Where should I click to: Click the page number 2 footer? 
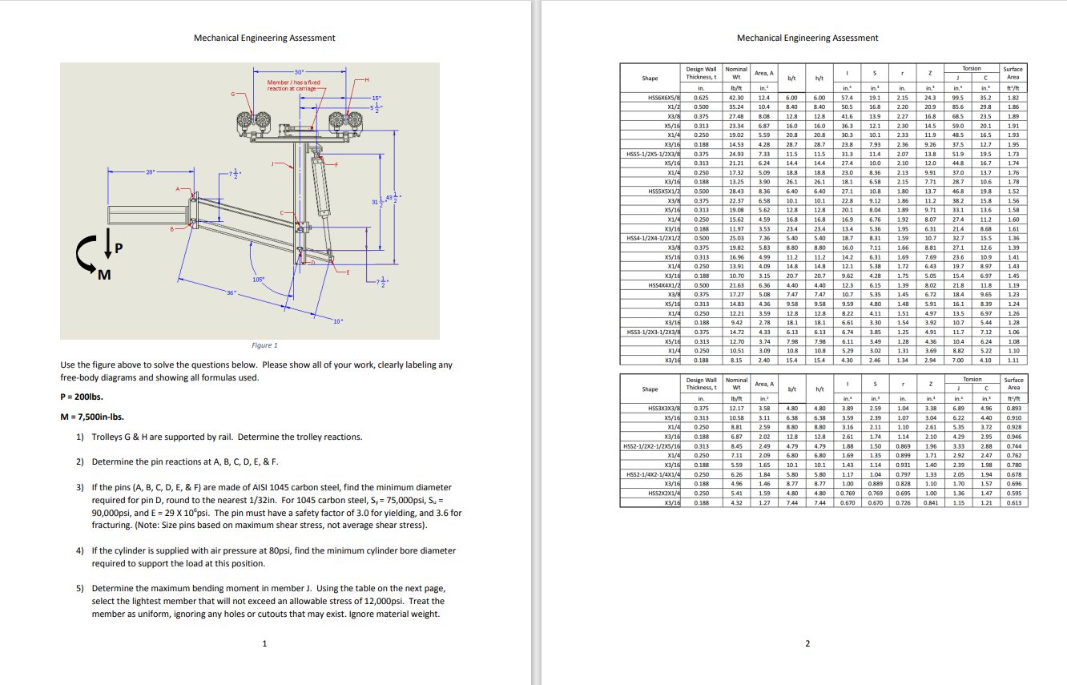tap(807, 643)
